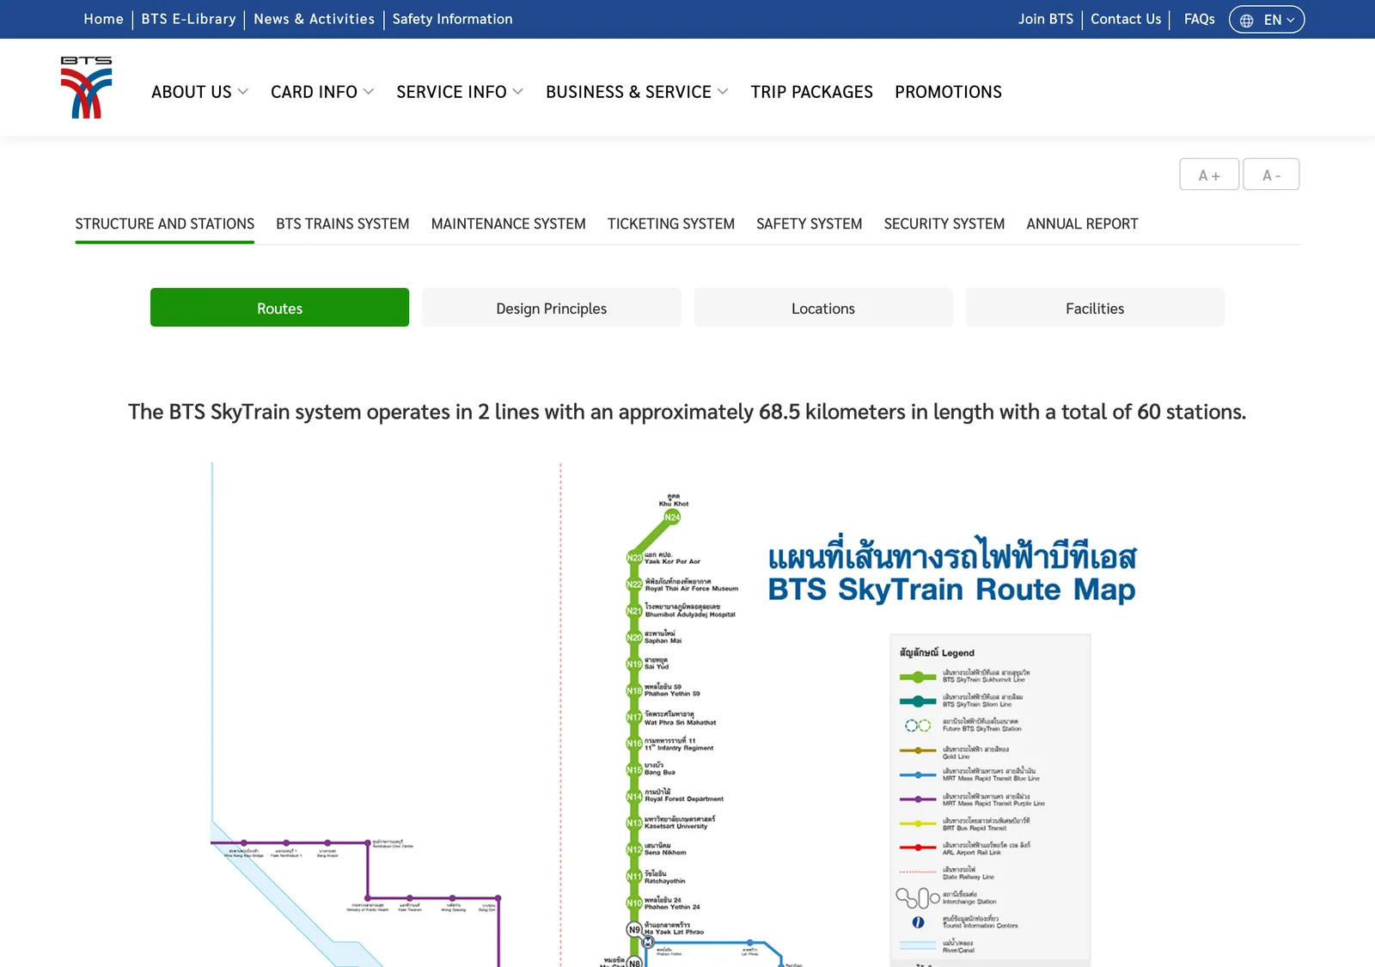1375x967 pixels.
Task: Click the 68.5 kilometers summary sentence
Action: click(687, 412)
